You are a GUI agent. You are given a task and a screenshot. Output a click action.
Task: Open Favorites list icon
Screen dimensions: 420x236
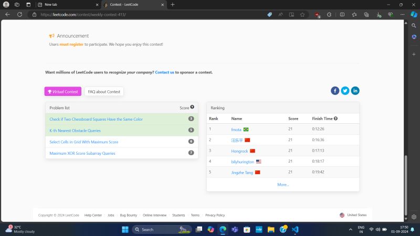354,15
